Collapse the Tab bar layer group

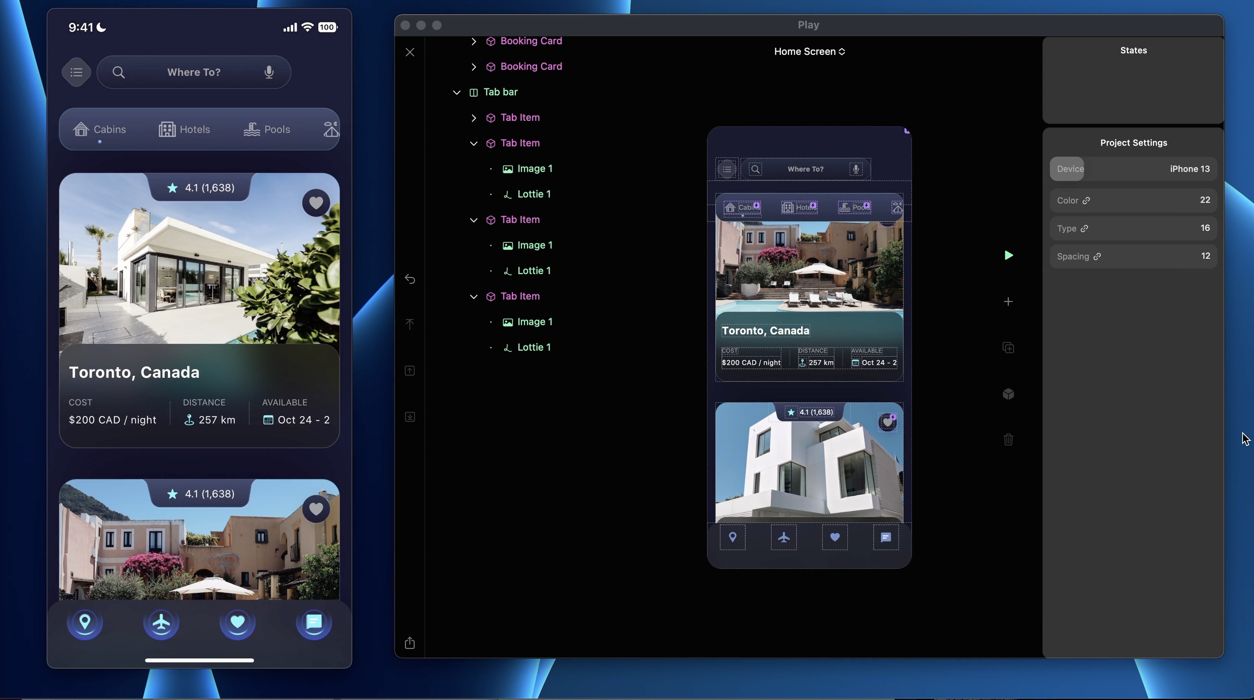click(457, 92)
